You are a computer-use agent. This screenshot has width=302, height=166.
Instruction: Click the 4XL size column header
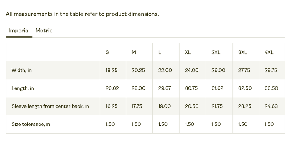[269, 52]
